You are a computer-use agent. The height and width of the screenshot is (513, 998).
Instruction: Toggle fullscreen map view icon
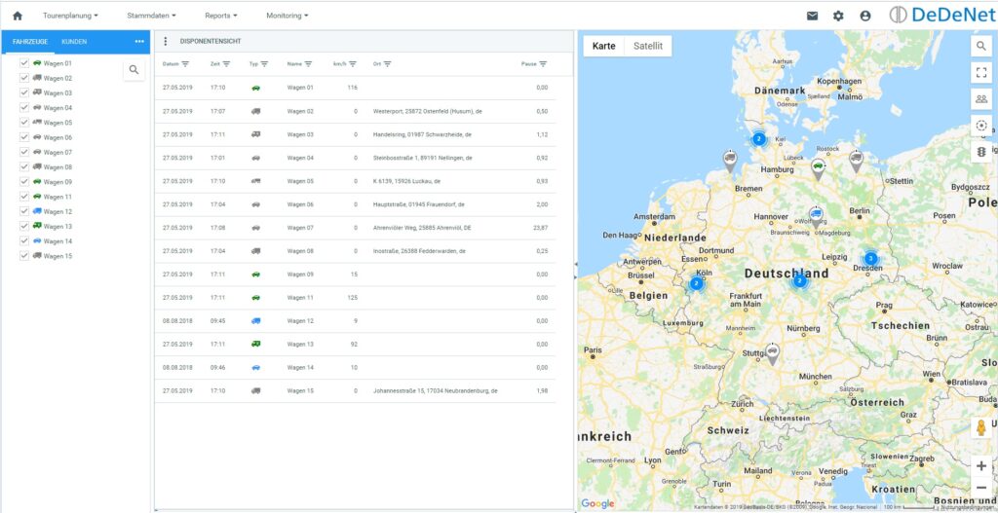pyautogui.click(x=980, y=72)
